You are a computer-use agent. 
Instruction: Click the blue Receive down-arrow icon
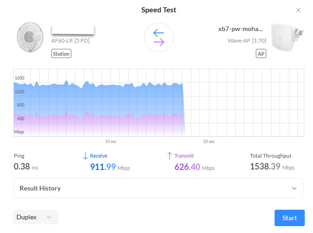point(85,156)
